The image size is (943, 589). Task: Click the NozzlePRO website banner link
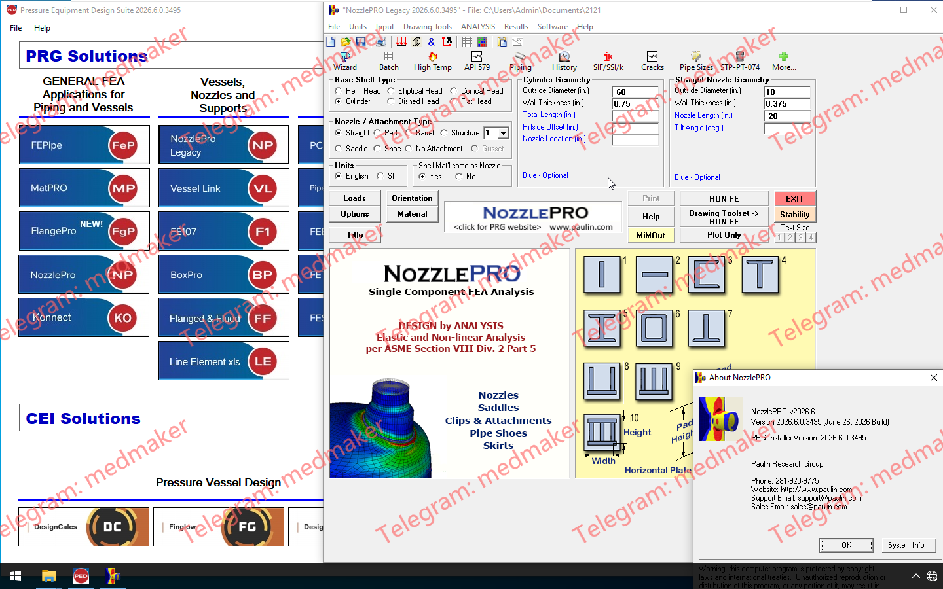(x=534, y=217)
